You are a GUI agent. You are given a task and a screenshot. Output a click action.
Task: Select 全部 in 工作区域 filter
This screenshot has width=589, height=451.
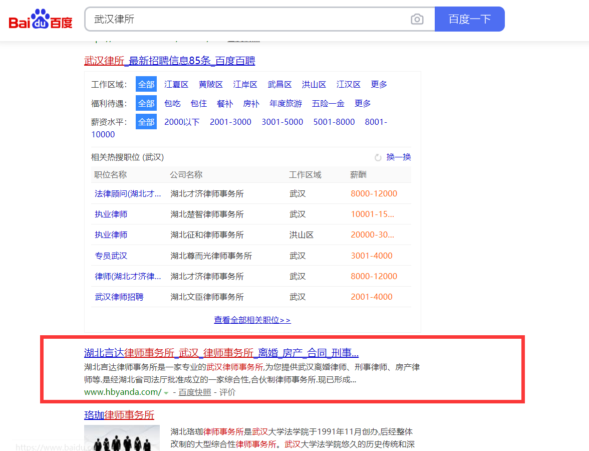point(146,84)
